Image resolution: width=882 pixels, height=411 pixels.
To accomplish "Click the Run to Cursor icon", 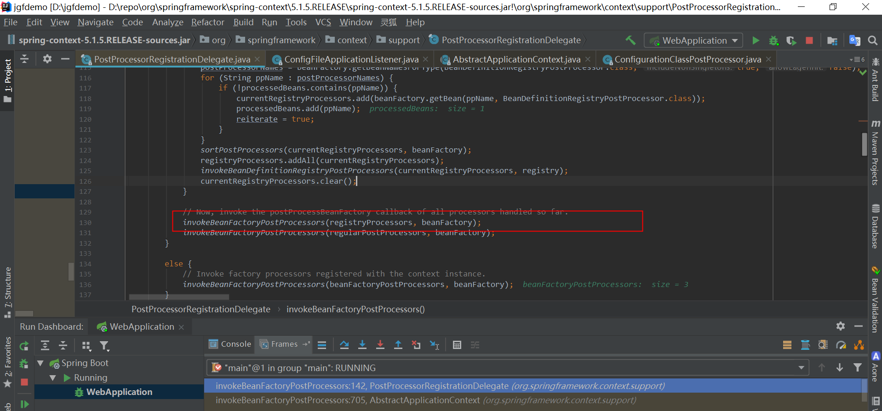I will pos(435,345).
